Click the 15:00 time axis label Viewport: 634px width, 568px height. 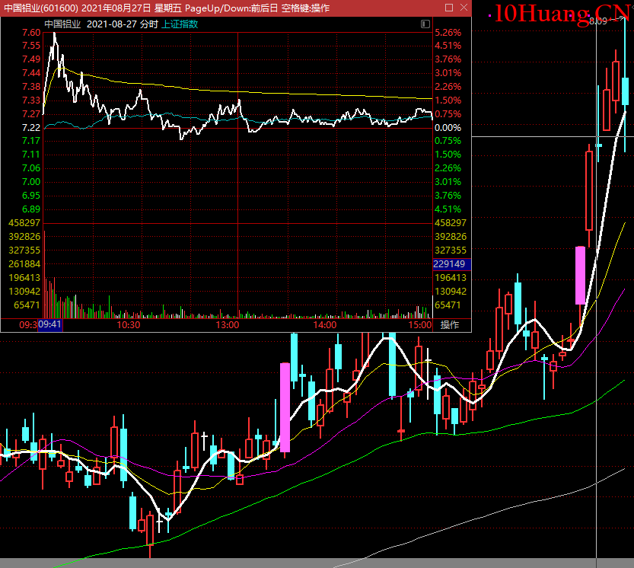[x=419, y=325]
